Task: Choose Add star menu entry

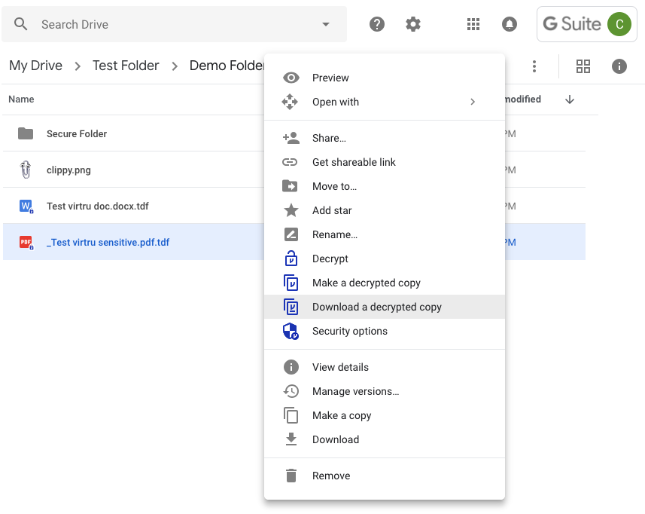Action: pyautogui.click(x=384, y=210)
